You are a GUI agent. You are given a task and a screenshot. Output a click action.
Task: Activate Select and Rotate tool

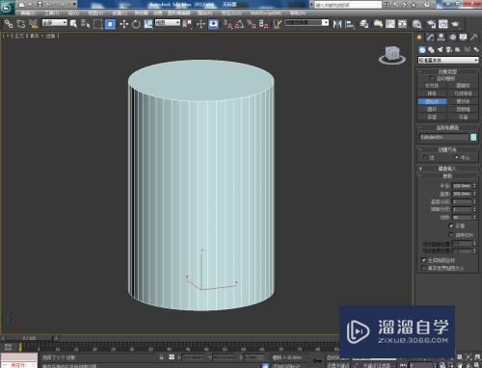[x=136, y=24]
